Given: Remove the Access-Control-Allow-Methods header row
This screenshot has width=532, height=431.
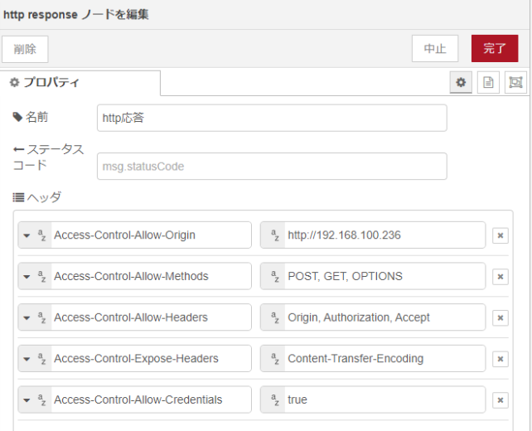Looking at the screenshot, I should (500, 277).
